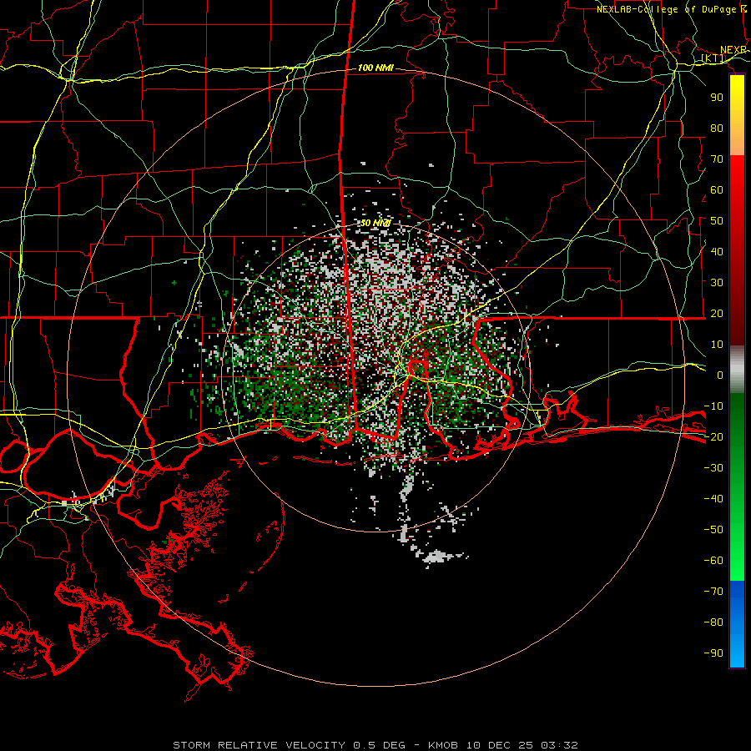Click the 80 value on velocity scale

717,129
